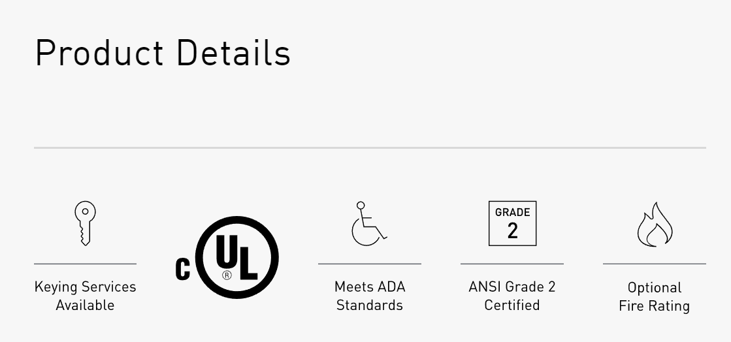Screen dimensions: 731x342
Task: Select the Optional Fire Rating text
Action: click(x=655, y=297)
